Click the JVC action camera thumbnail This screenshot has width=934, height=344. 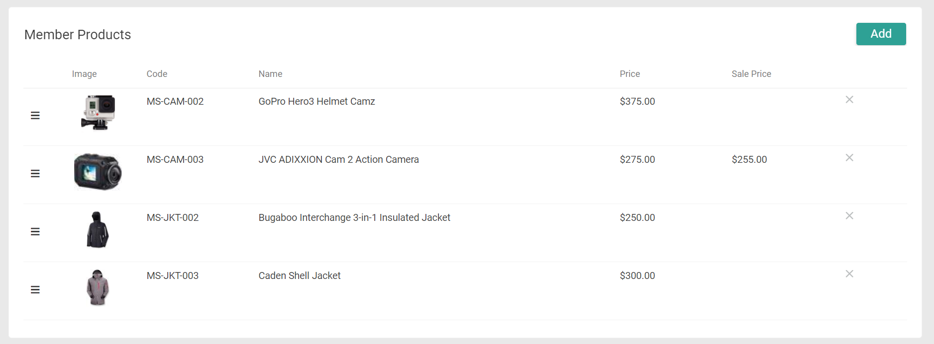pyautogui.click(x=98, y=172)
